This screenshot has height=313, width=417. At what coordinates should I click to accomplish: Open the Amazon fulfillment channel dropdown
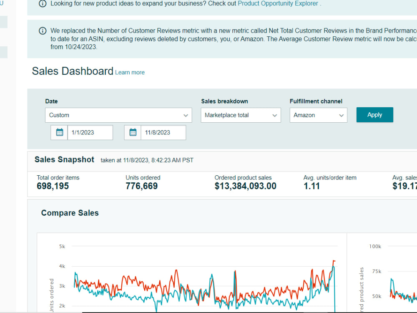coord(318,115)
